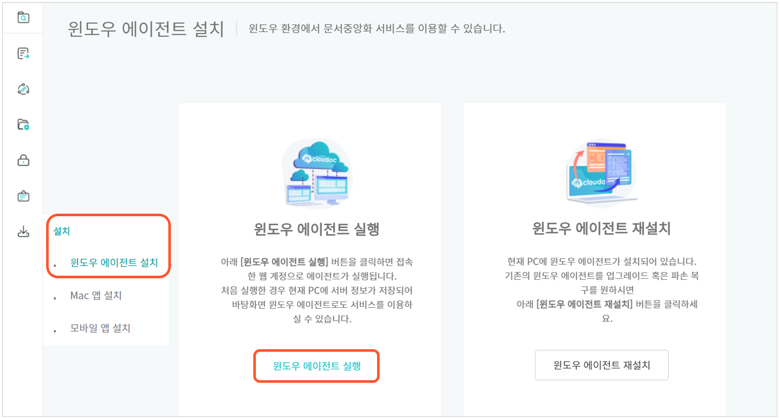Open the 모바일 앱 설치 menu item

pos(100,328)
